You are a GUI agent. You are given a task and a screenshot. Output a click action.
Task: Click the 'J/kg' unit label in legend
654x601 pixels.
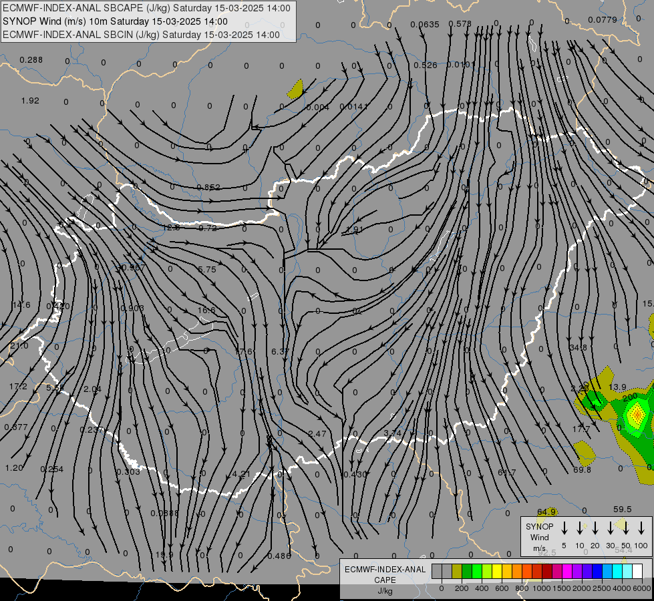[x=385, y=591]
